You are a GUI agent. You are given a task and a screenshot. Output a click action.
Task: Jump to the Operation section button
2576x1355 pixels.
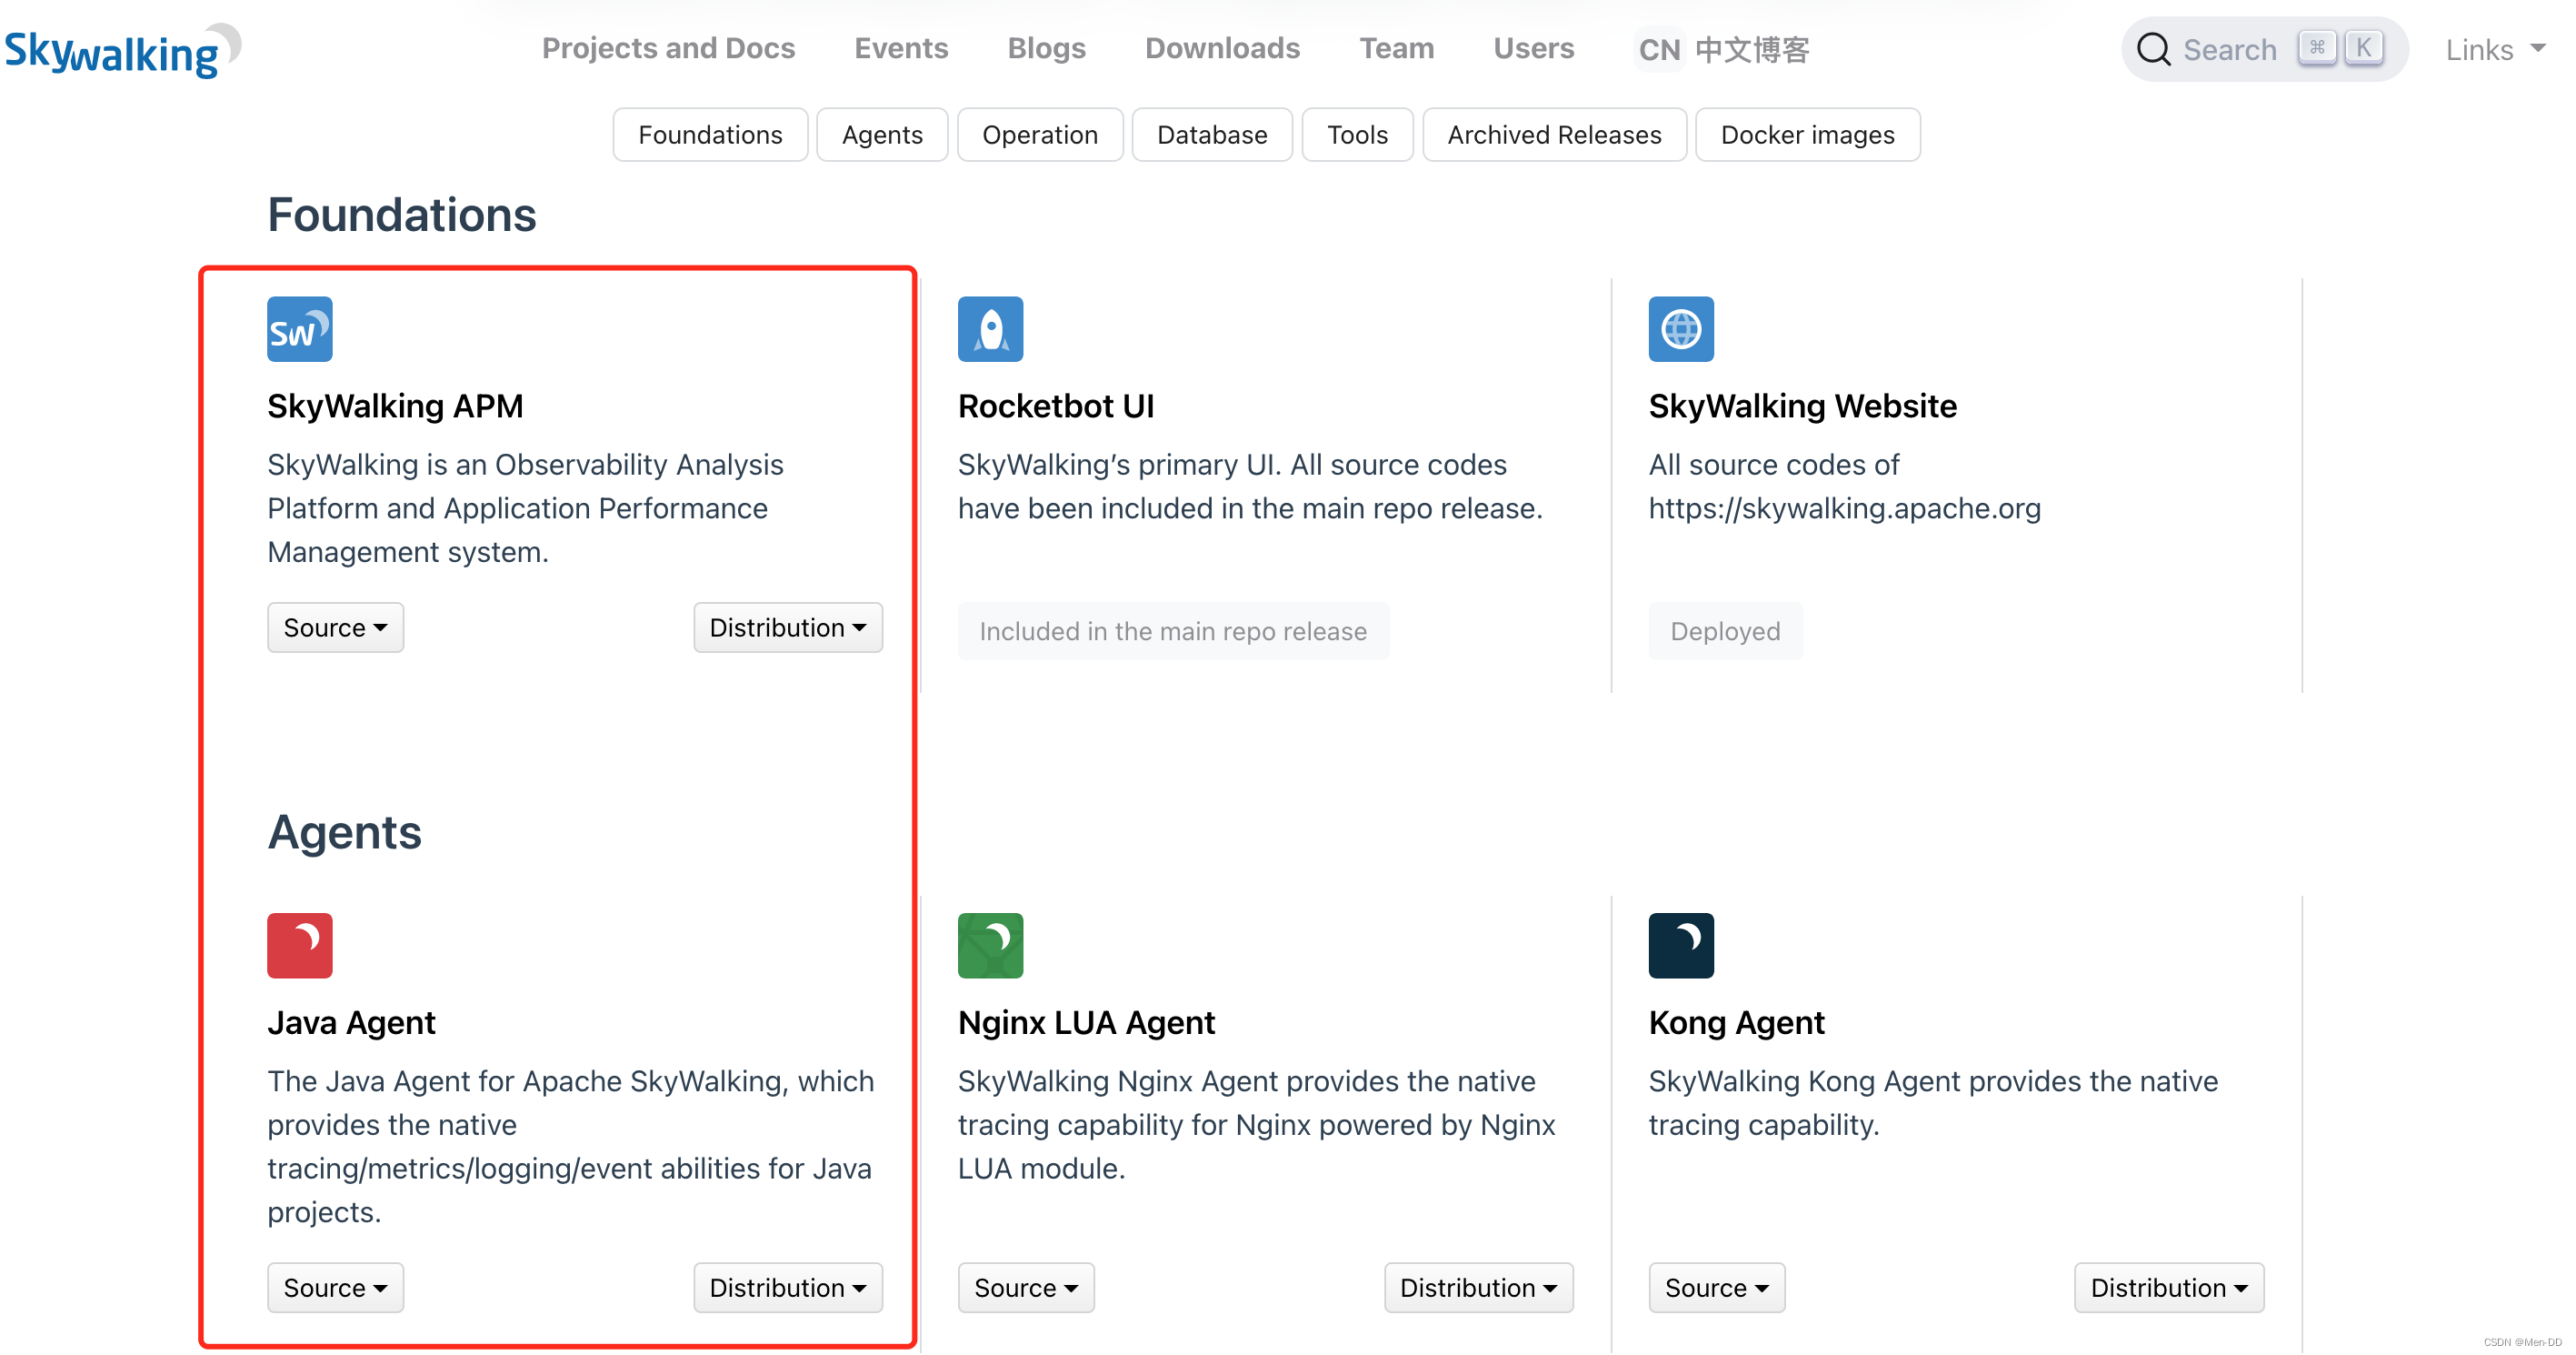coord(1040,135)
